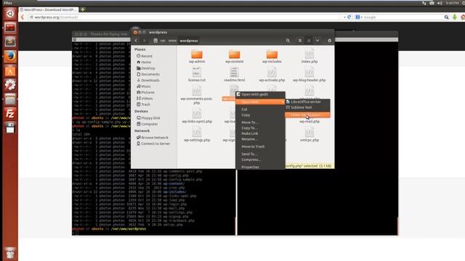Open Desktop in Places sidebar
Screen dimensions: 465x261
146,68
